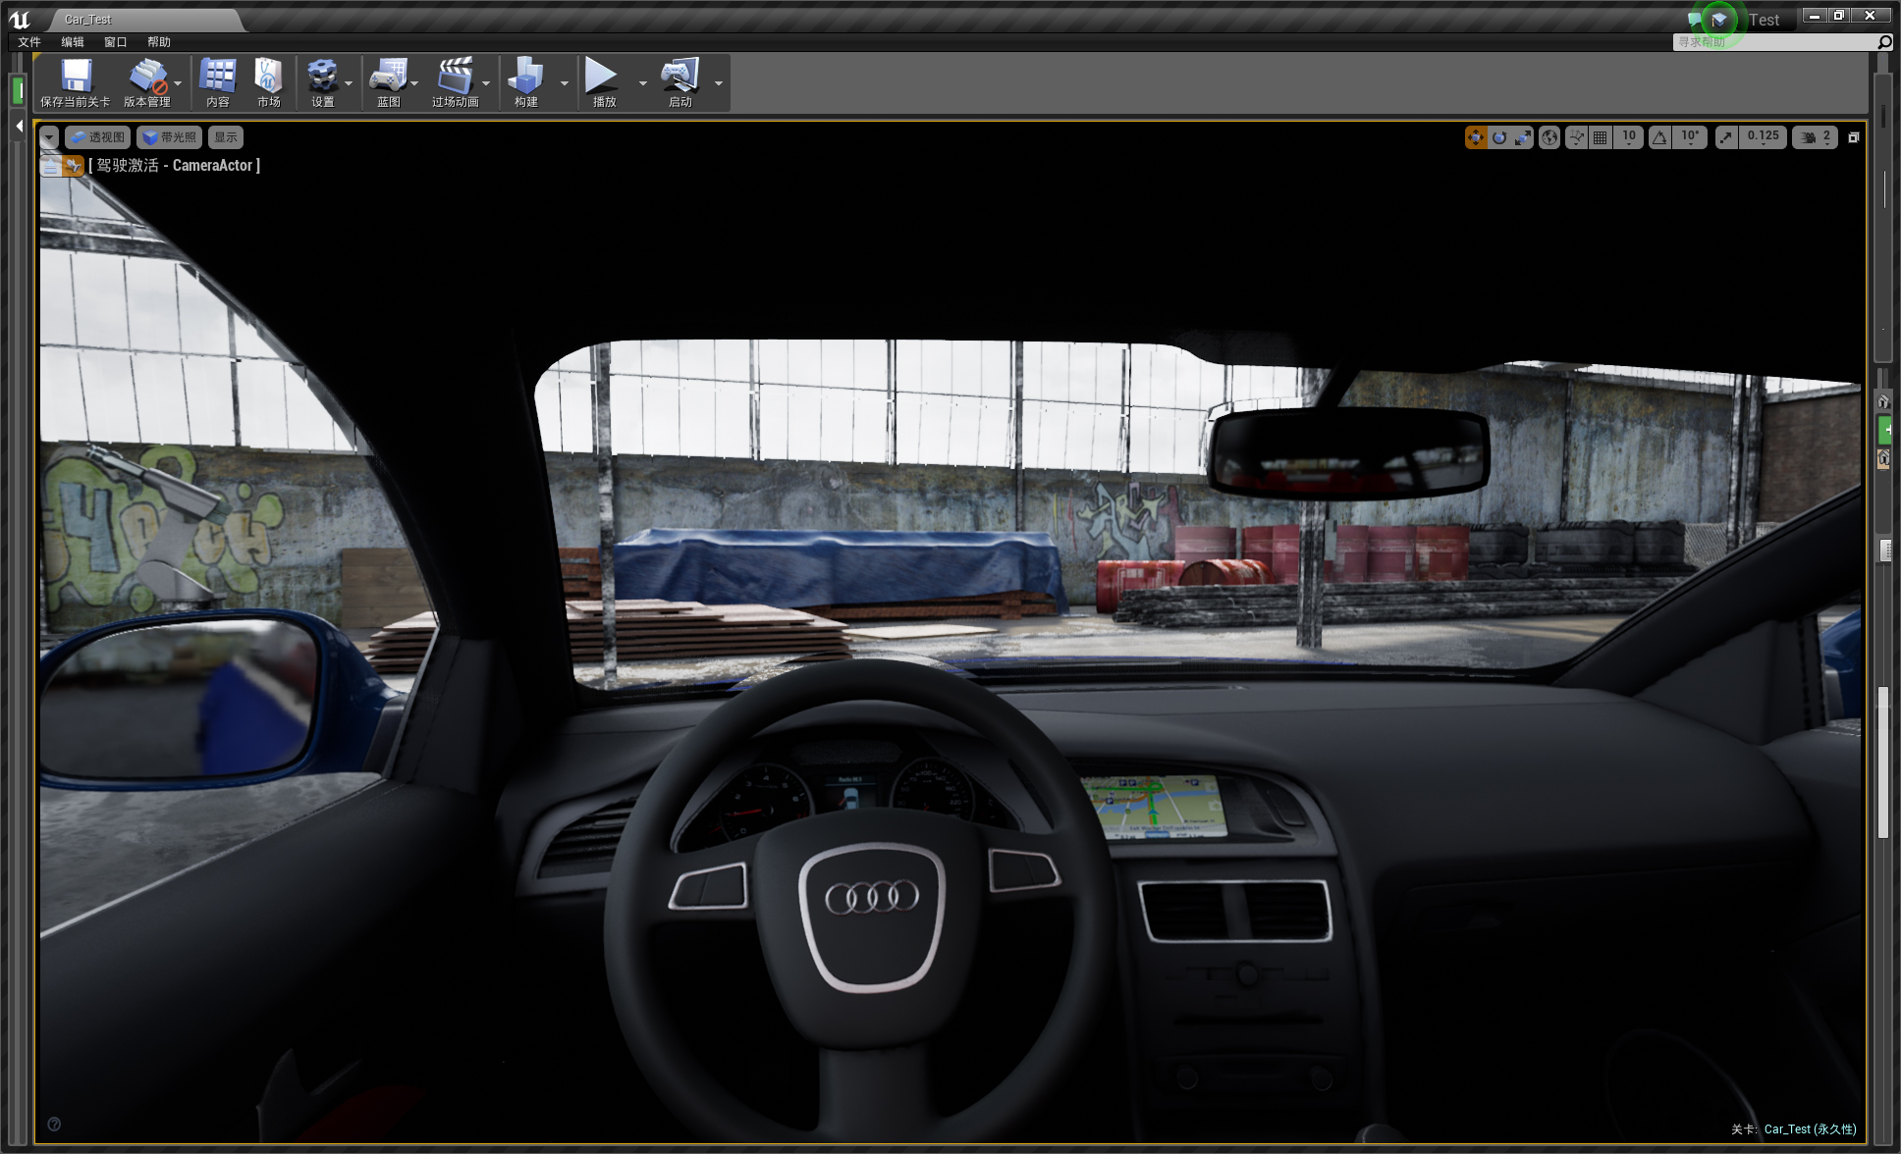This screenshot has width=1901, height=1154.
Task: Click the left-pointing collapse arrow on the left edge
Action: coord(19,126)
